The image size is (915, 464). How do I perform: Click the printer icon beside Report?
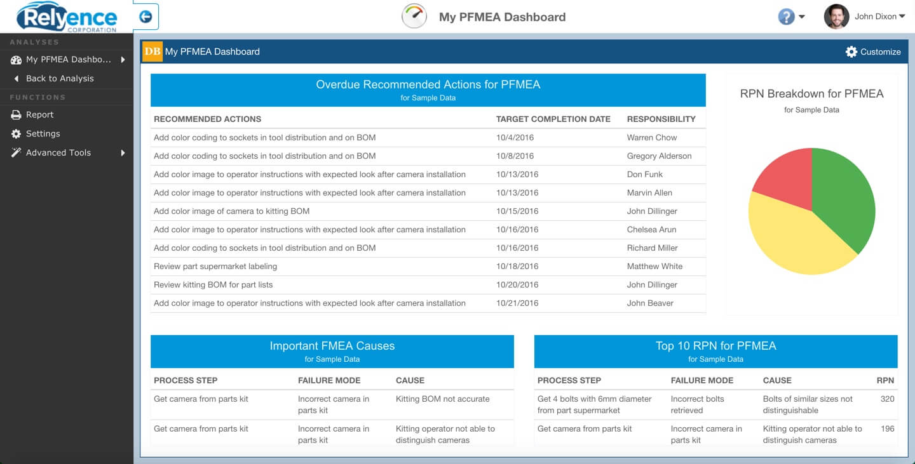16,115
